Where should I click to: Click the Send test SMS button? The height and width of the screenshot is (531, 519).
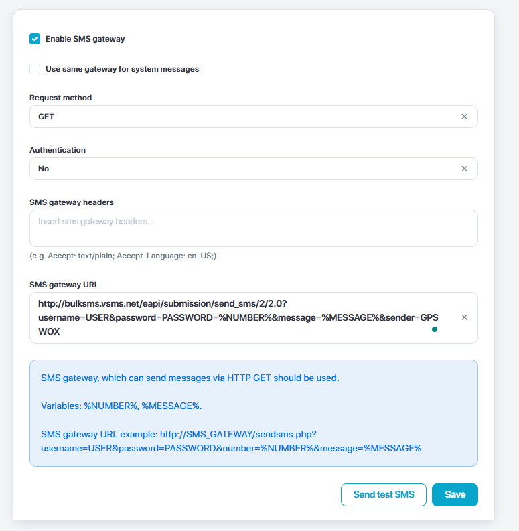(384, 495)
